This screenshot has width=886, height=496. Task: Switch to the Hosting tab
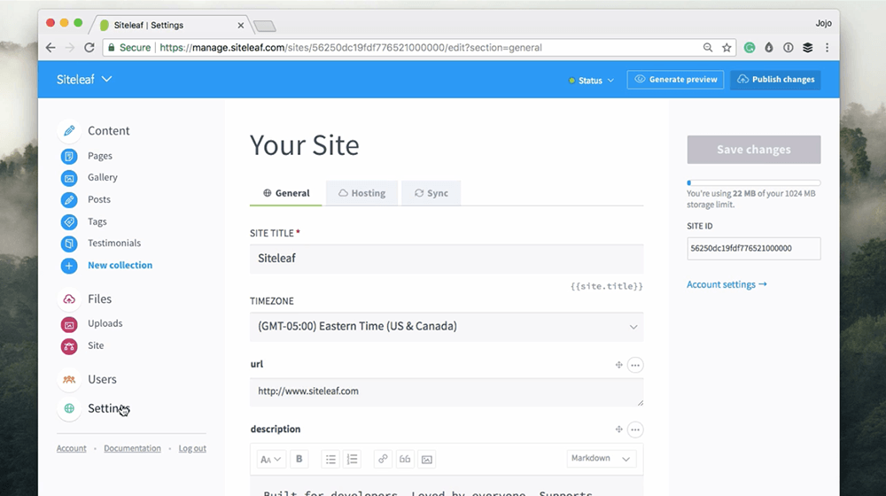(361, 193)
